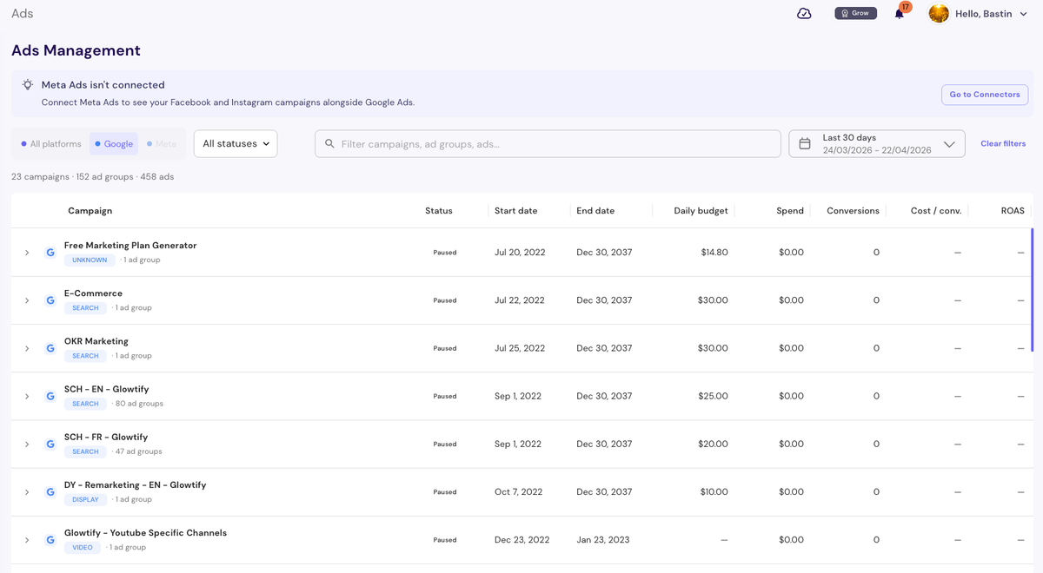The width and height of the screenshot is (1043, 573).
Task: Click the E-Commerce campaign name
Action: tap(93, 293)
